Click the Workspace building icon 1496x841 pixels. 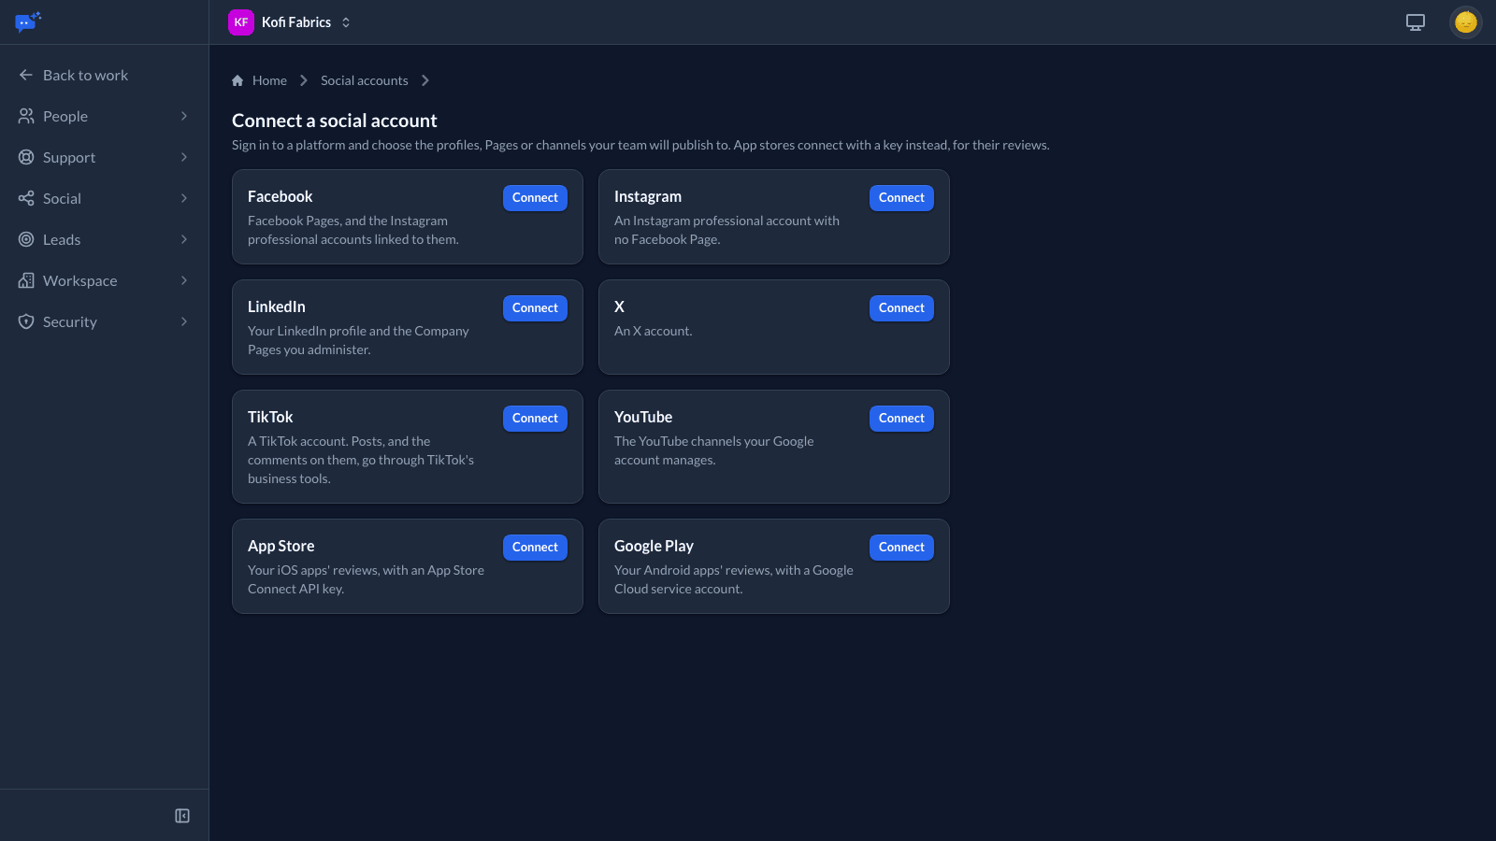(x=26, y=280)
